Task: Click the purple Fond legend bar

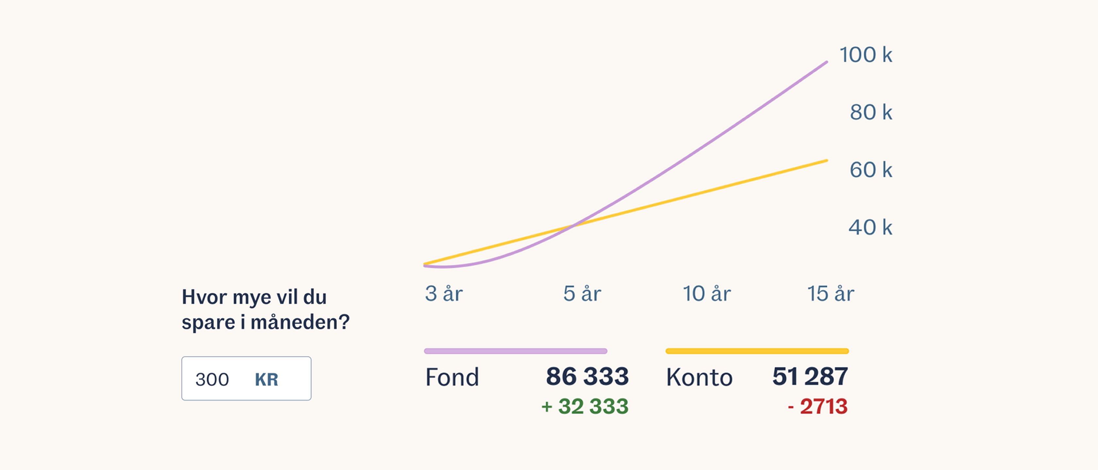Action: coord(516,351)
